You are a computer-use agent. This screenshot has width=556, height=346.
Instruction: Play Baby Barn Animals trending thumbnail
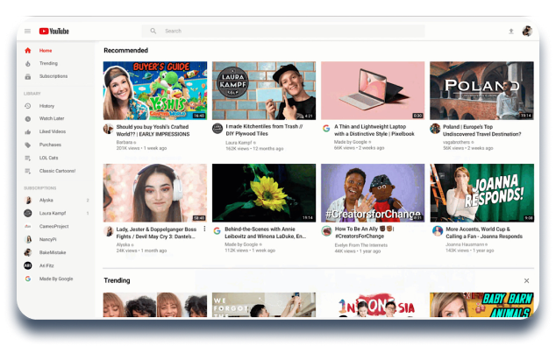click(x=481, y=305)
